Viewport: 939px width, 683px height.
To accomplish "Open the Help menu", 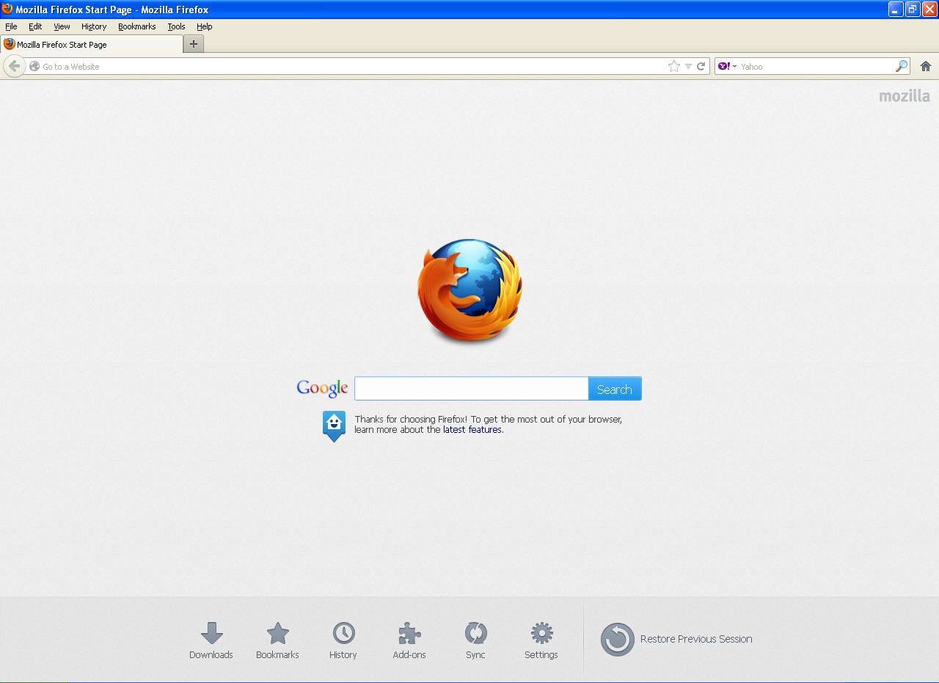I will (205, 26).
